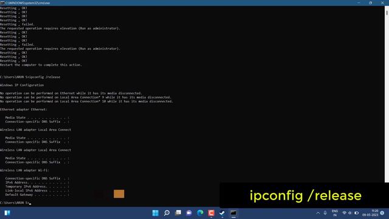389x219 pixels.
Task: Click the command prompt window title text
Action: 27,3
